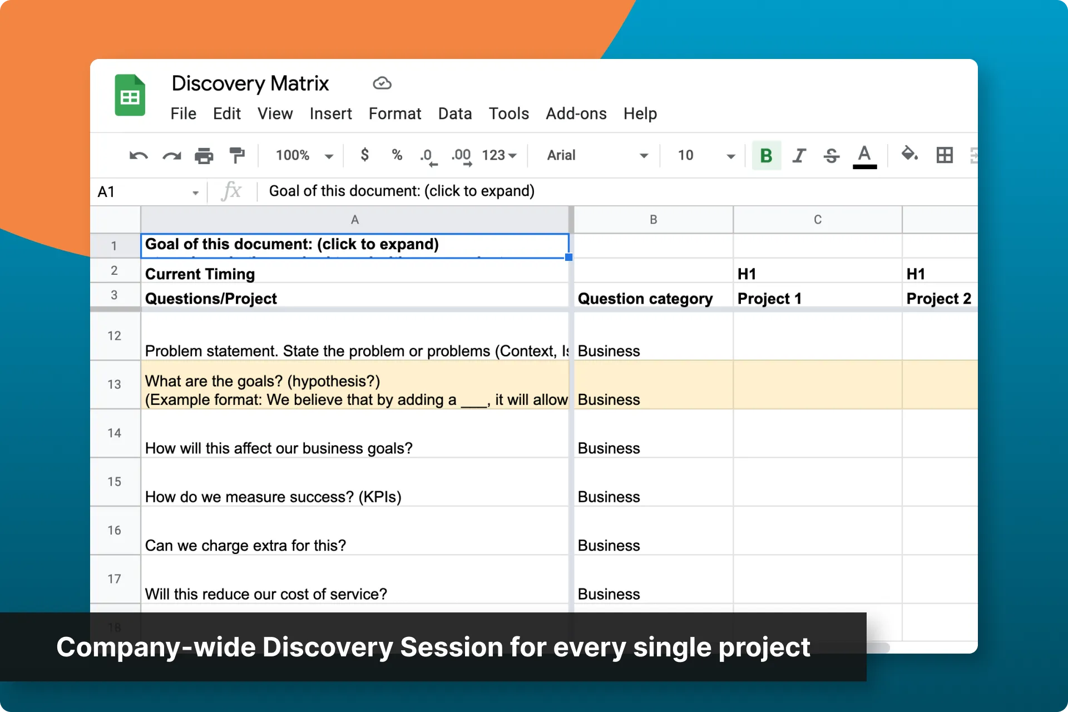The image size is (1068, 712).
Task: Click the 'What are the goals? (hypothesis?)' cell
Action: tap(355, 385)
